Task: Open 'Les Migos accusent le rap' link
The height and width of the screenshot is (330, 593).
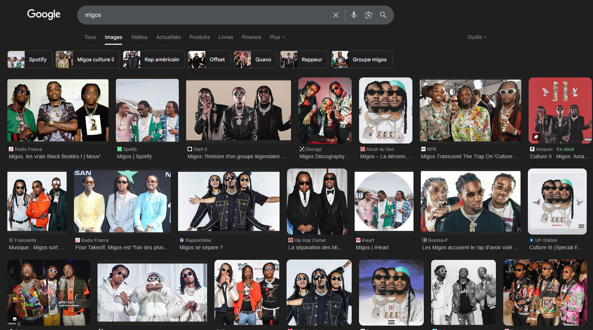Action: coord(471,247)
